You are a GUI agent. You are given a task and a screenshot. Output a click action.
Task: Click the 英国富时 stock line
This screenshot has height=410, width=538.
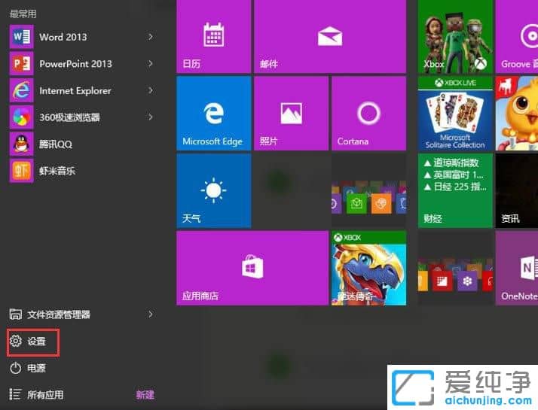point(454,175)
